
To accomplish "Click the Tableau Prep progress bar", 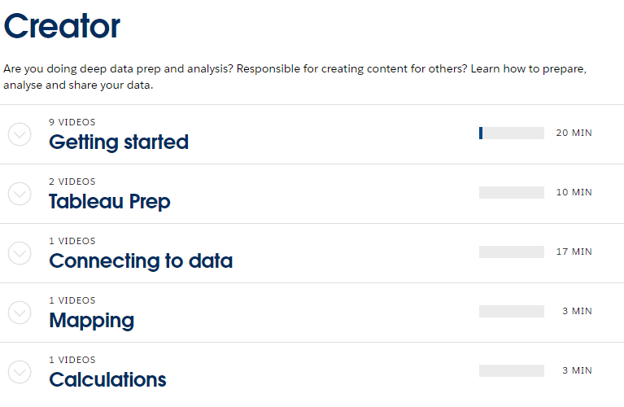I will (x=512, y=193).
